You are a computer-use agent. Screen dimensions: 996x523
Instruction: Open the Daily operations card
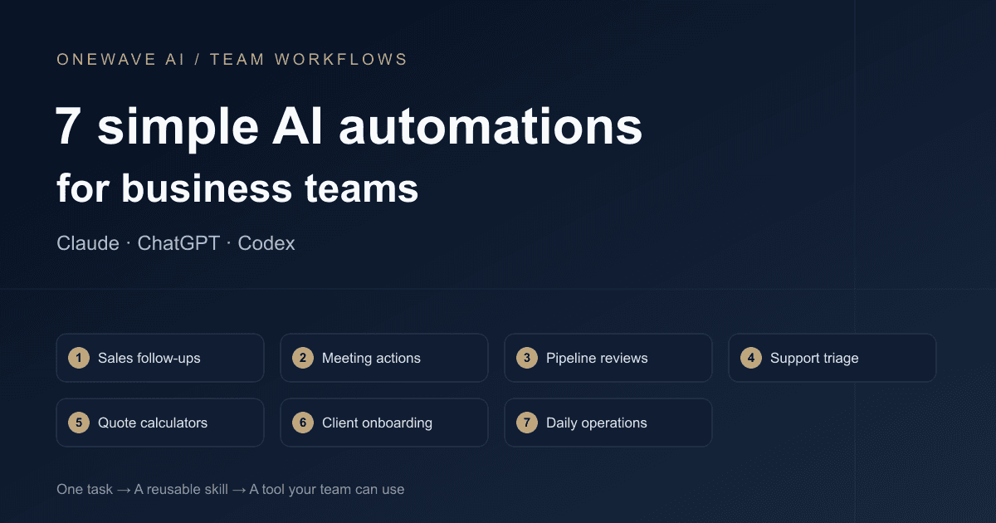[x=608, y=423]
